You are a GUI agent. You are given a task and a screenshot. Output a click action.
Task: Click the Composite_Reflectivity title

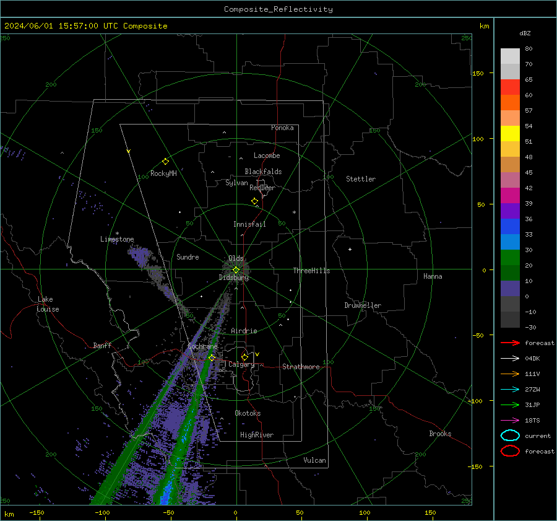pyautogui.click(x=278, y=9)
